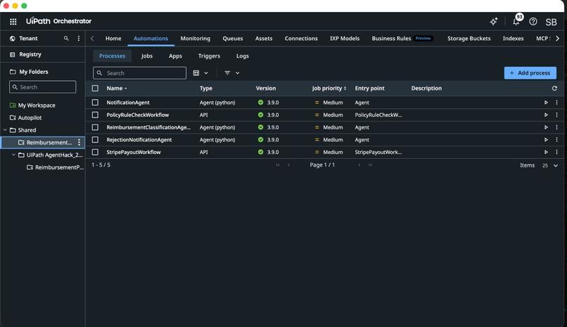This screenshot has width=567, height=327.
Task: Open the Autopilot sparkle icon
Action: (494, 22)
